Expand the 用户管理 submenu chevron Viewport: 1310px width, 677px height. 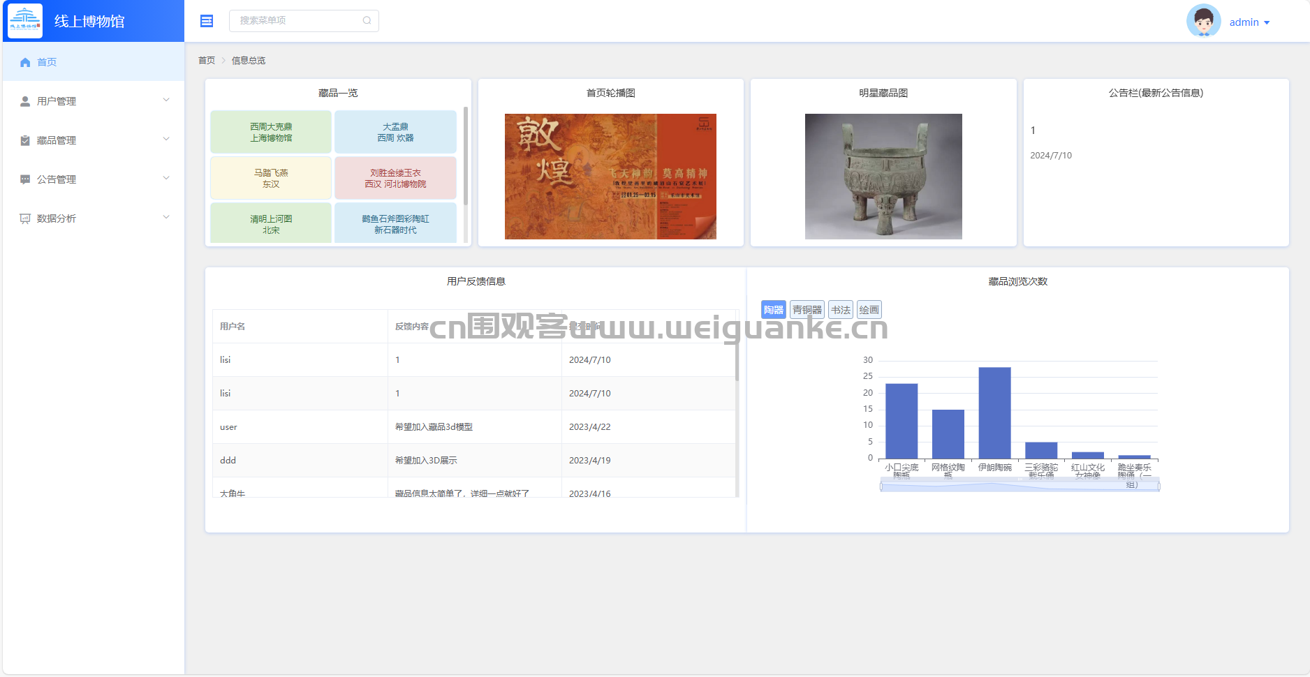tap(166, 101)
